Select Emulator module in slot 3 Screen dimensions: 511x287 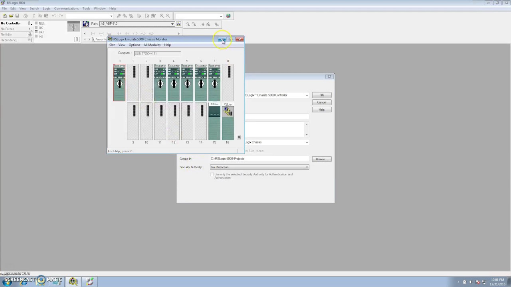pyautogui.click(x=160, y=83)
